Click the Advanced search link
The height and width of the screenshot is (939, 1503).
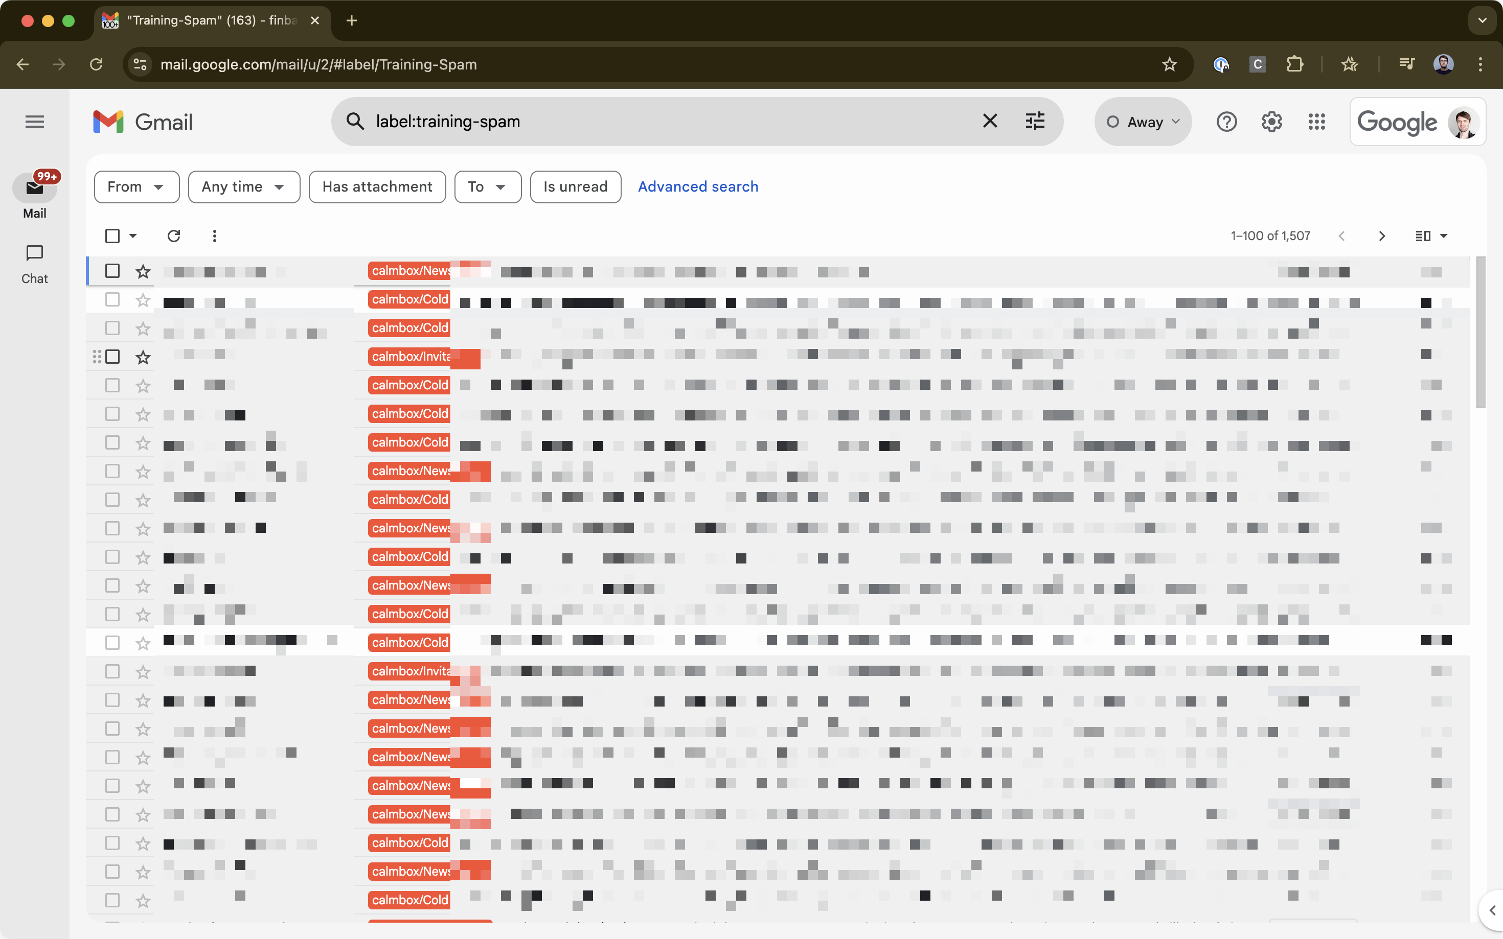[x=698, y=187]
